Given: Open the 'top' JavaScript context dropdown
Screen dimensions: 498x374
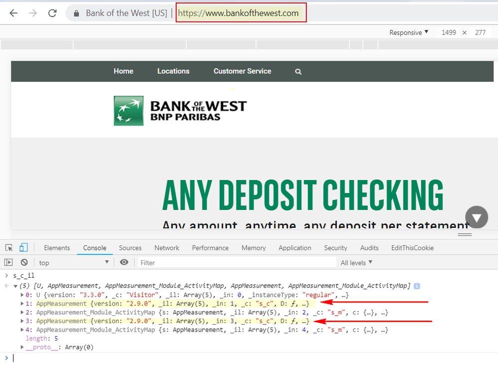Looking at the screenshot, I should [x=74, y=262].
